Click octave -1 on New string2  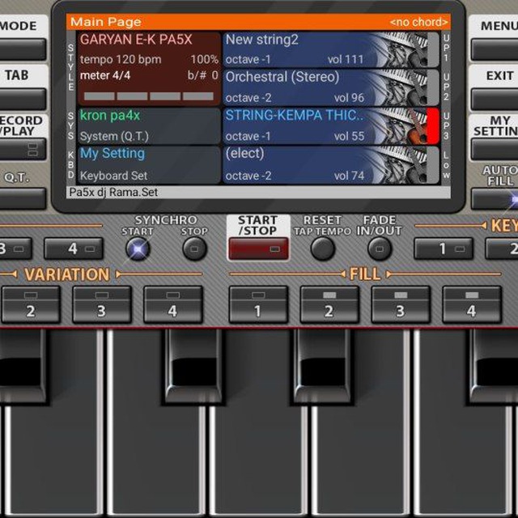tap(248, 59)
